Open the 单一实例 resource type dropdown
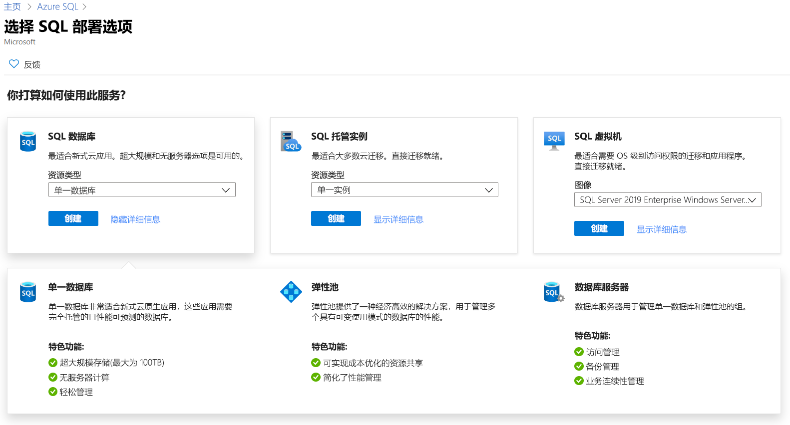 [x=404, y=190]
